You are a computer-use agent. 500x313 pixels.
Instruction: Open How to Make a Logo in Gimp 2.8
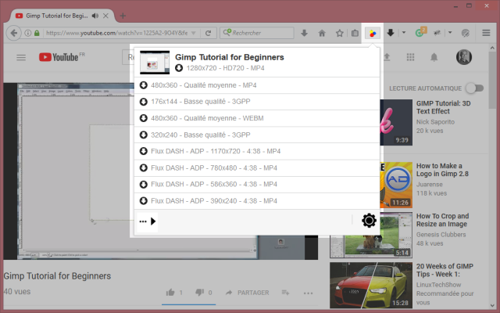(442, 170)
